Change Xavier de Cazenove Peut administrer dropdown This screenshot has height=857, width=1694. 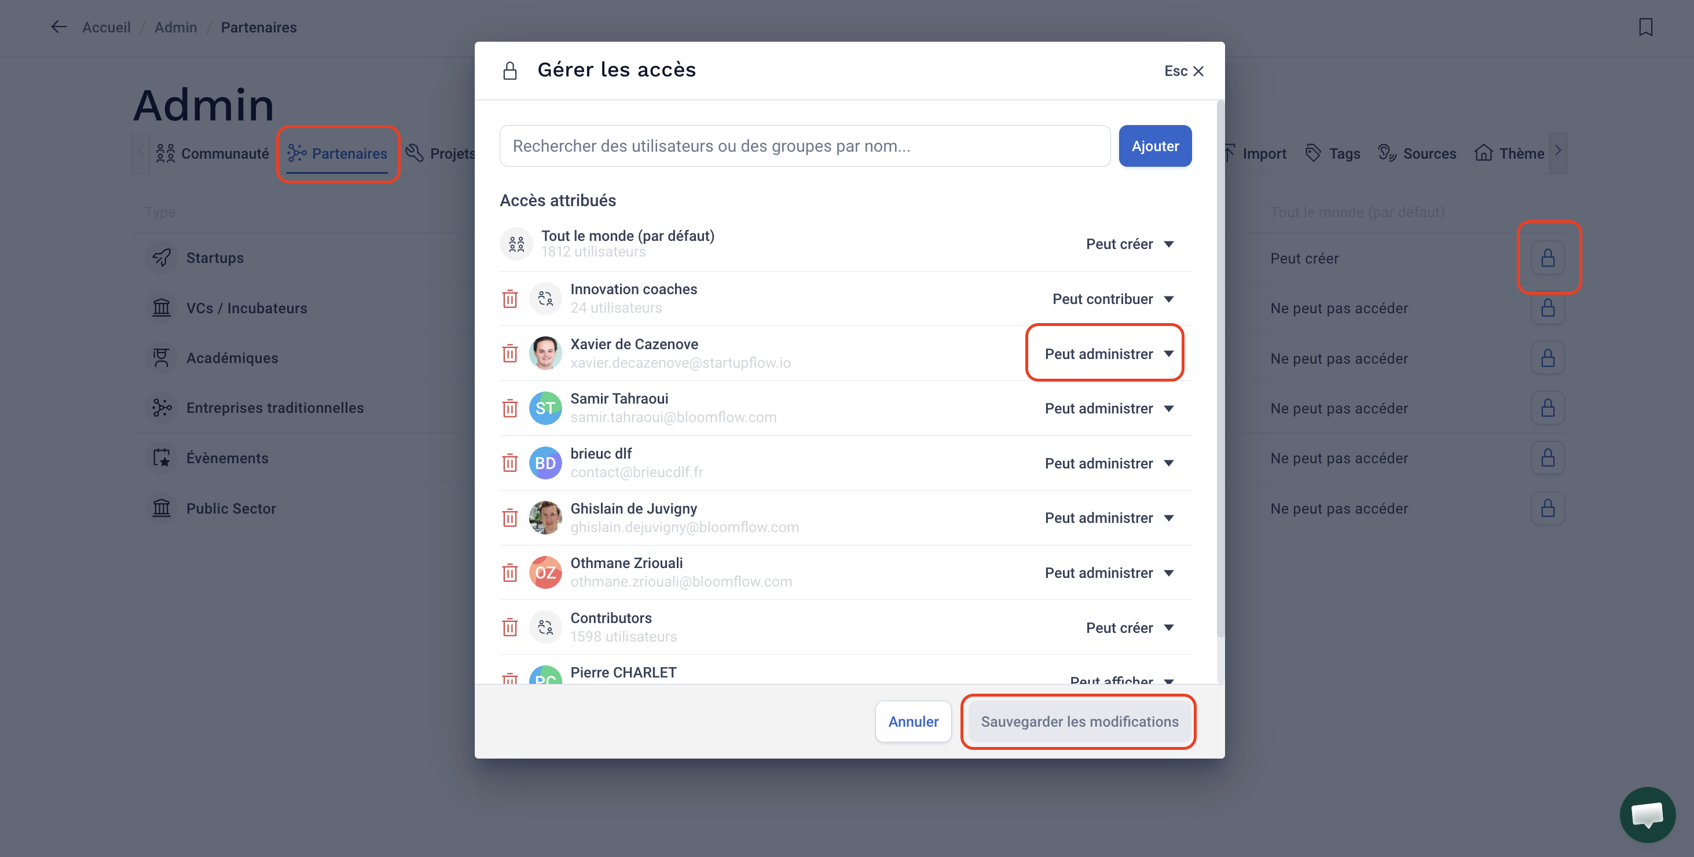[x=1109, y=354]
